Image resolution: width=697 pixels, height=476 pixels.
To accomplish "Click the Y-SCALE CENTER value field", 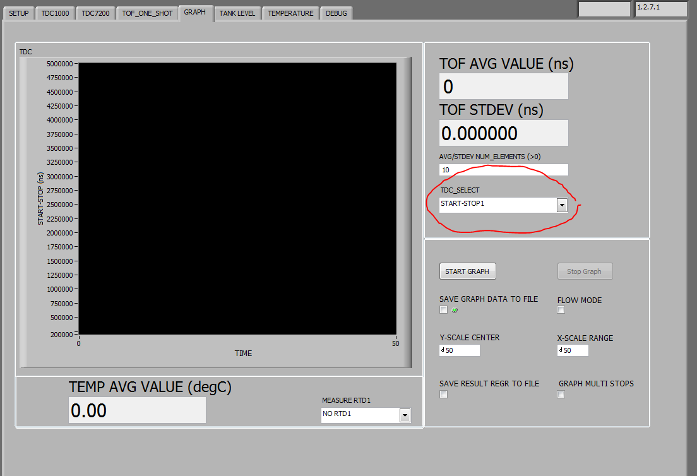I will 460,350.
